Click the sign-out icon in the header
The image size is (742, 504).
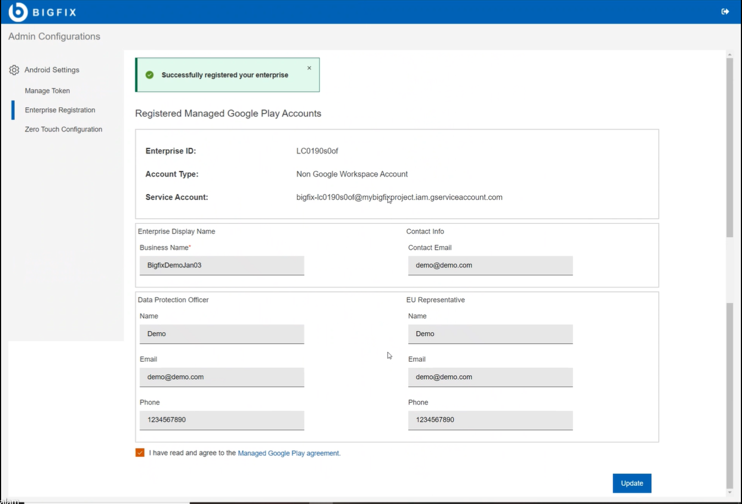click(725, 10)
